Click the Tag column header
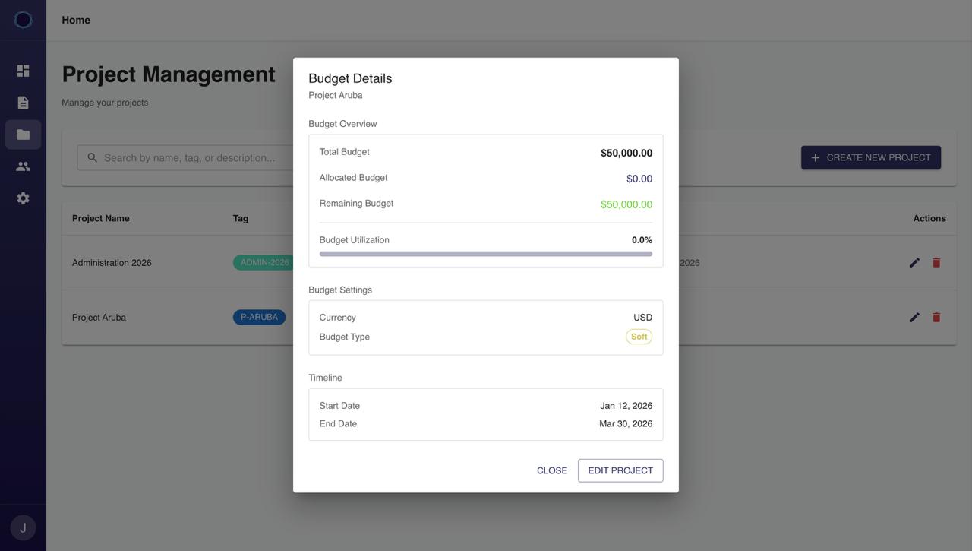Viewport: 972px width, 551px height. tap(241, 218)
